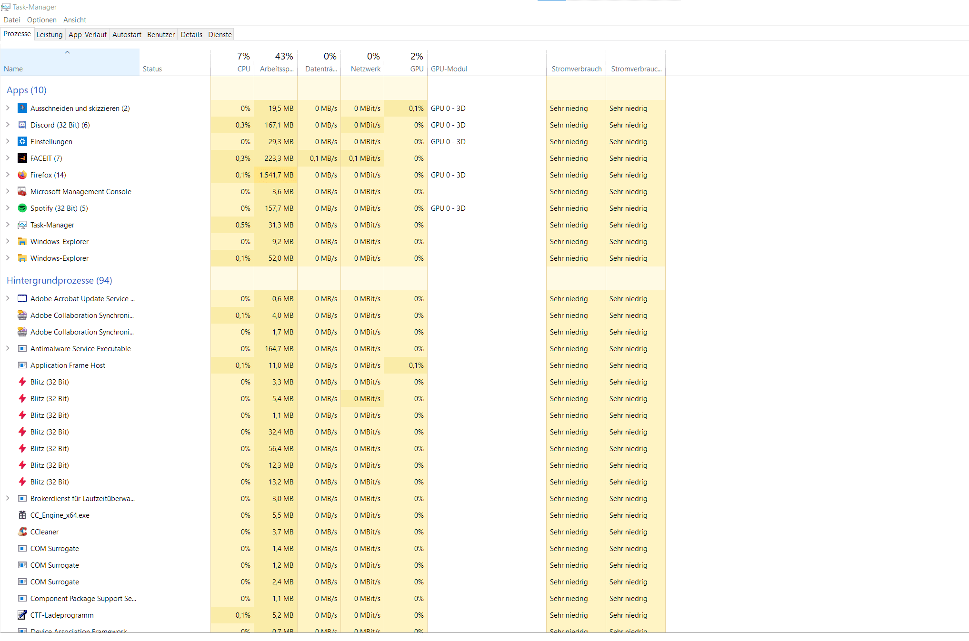Sort by the GPU-Modul column header
Viewport: 969px width, 641px height.
(487, 62)
